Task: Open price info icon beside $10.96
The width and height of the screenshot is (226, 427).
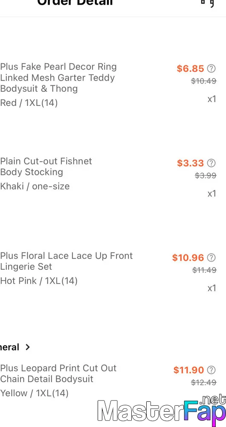Action: point(212,257)
